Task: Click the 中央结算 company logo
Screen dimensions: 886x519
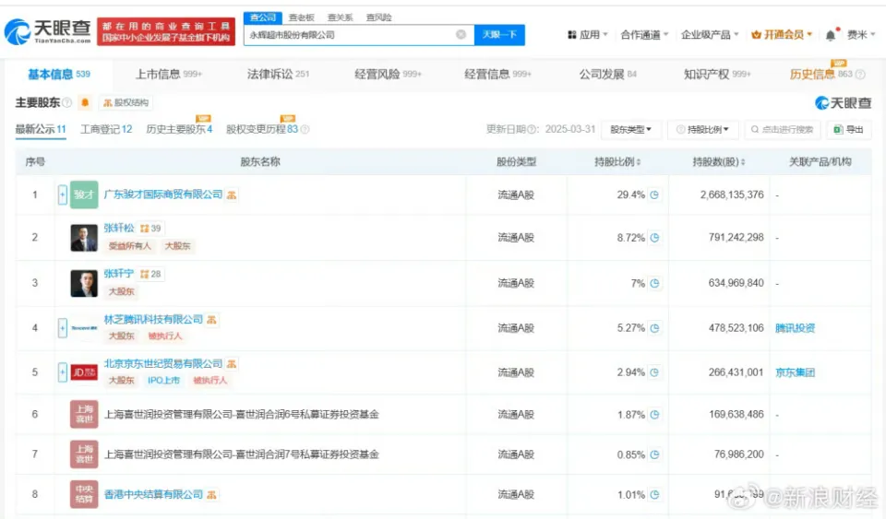Action: click(x=84, y=494)
